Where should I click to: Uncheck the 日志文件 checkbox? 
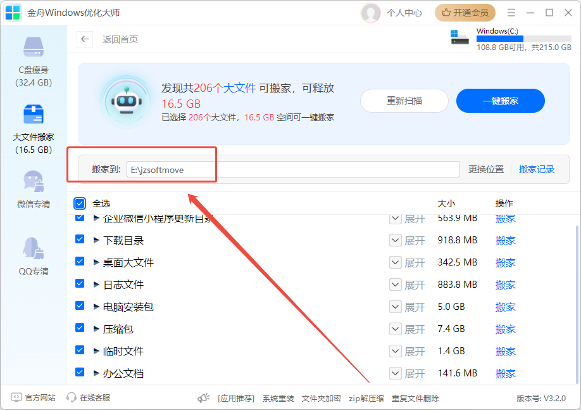pyautogui.click(x=80, y=283)
